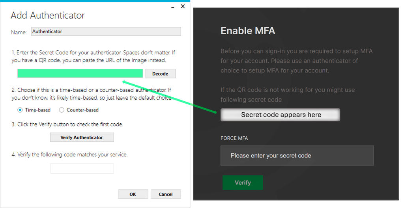Click the 'Name:' label text

pos(19,32)
